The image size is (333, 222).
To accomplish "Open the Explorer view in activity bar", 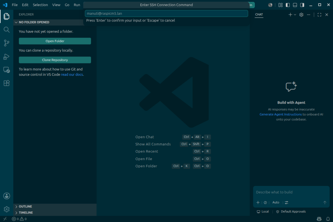I will pos(7,16).
